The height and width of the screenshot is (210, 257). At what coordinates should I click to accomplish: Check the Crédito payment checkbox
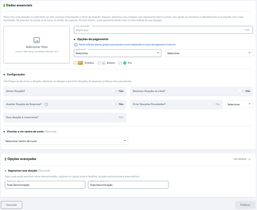75,63
